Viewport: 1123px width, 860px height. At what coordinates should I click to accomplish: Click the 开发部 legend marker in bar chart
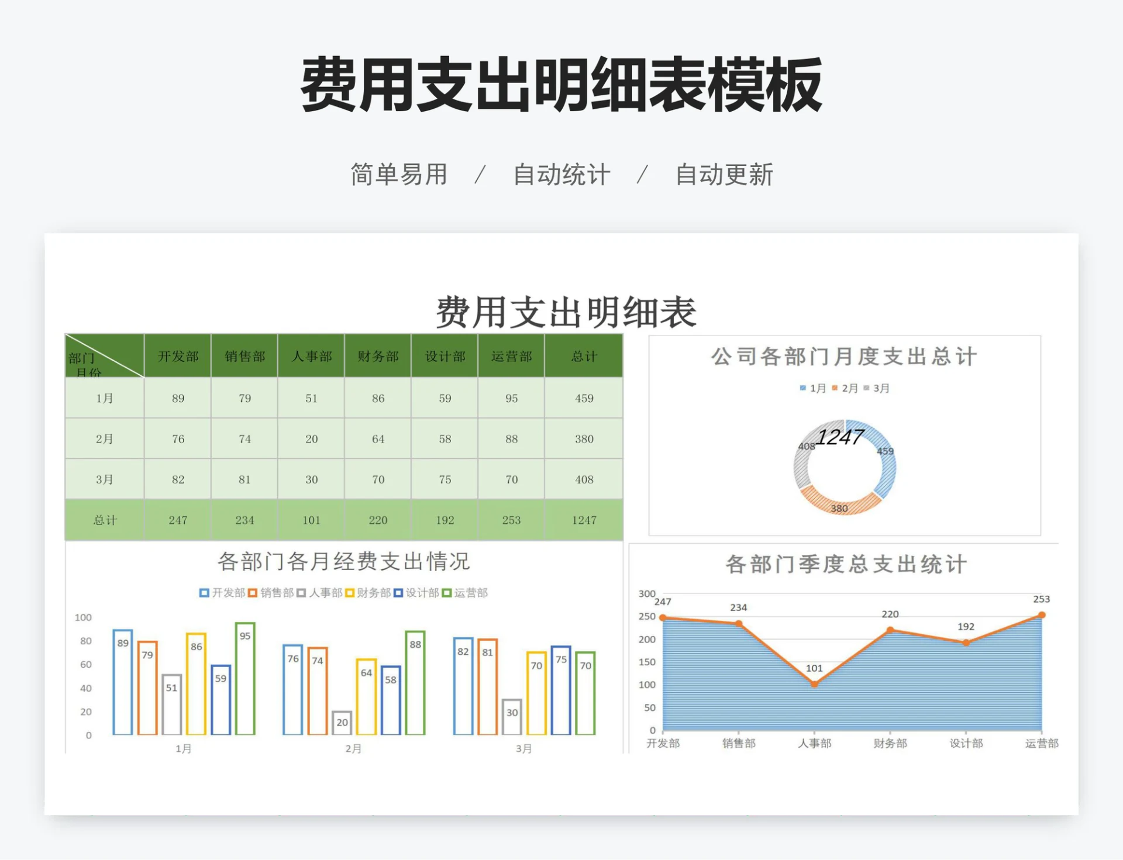pyautogui.click(x=205, y=592)
